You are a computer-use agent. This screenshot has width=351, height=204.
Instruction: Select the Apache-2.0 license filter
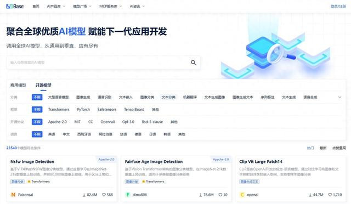point(58,122)
